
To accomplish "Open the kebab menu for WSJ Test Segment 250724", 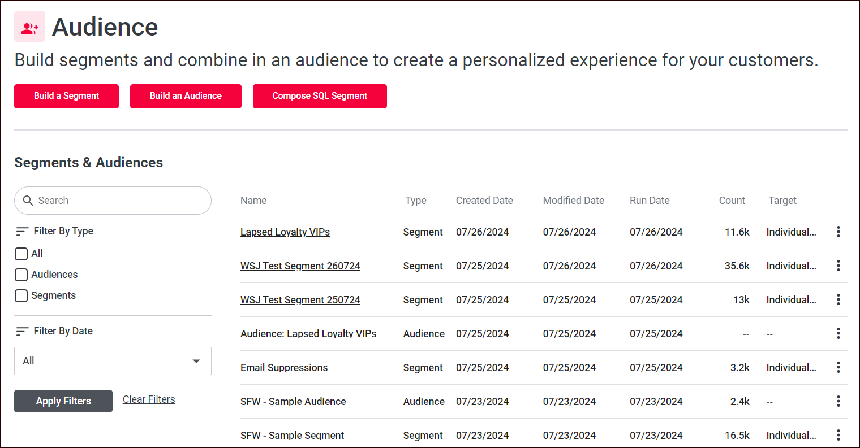I will pyautogui.click(x=838, y=299).
